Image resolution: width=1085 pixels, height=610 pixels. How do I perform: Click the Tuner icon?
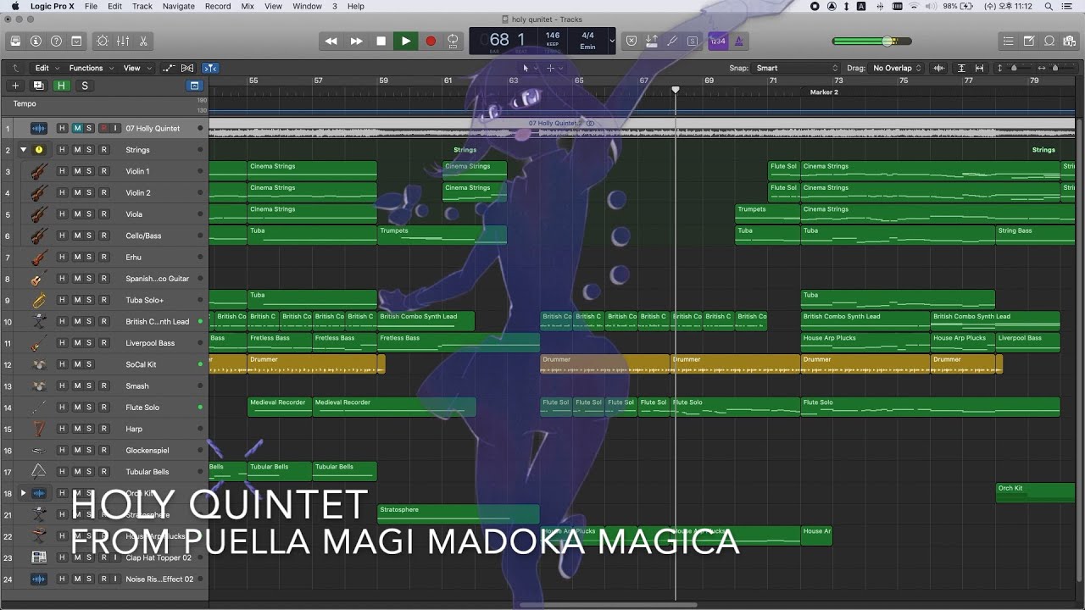(672, 41)
